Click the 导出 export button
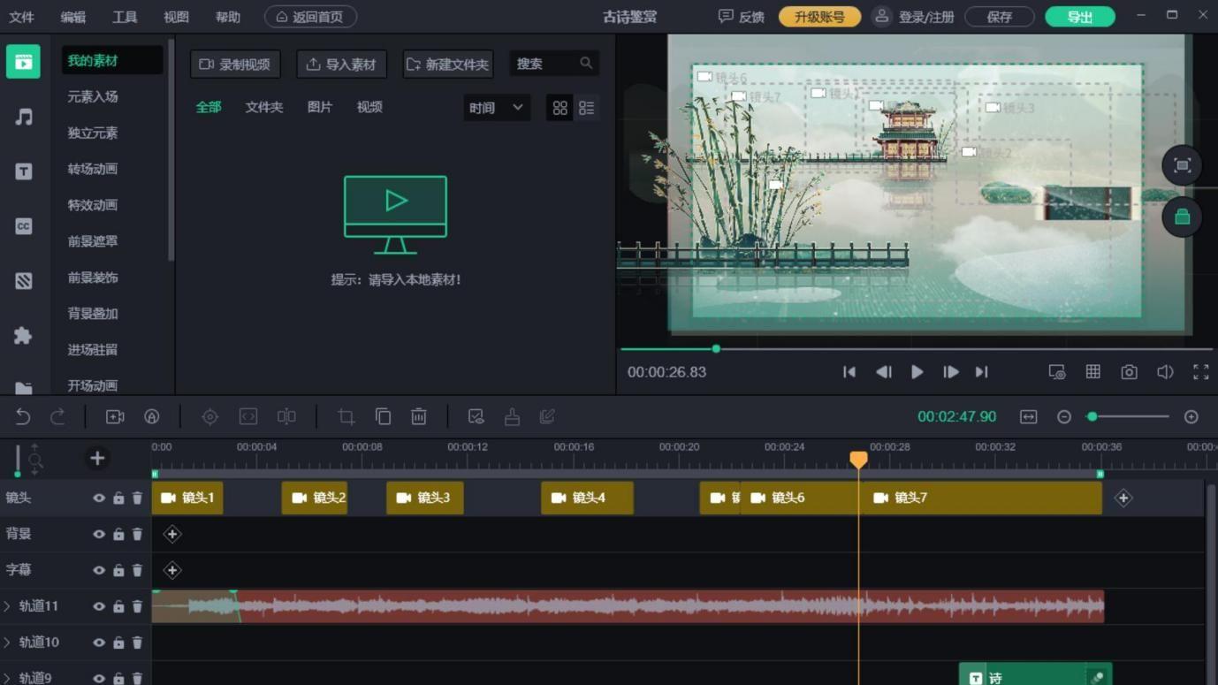 point(1079,16)
